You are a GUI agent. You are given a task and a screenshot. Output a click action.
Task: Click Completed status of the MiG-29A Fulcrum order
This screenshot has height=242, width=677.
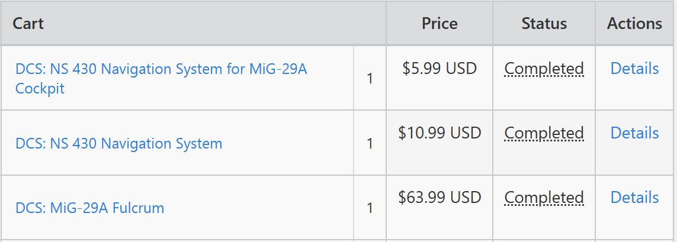pos(544,198)
